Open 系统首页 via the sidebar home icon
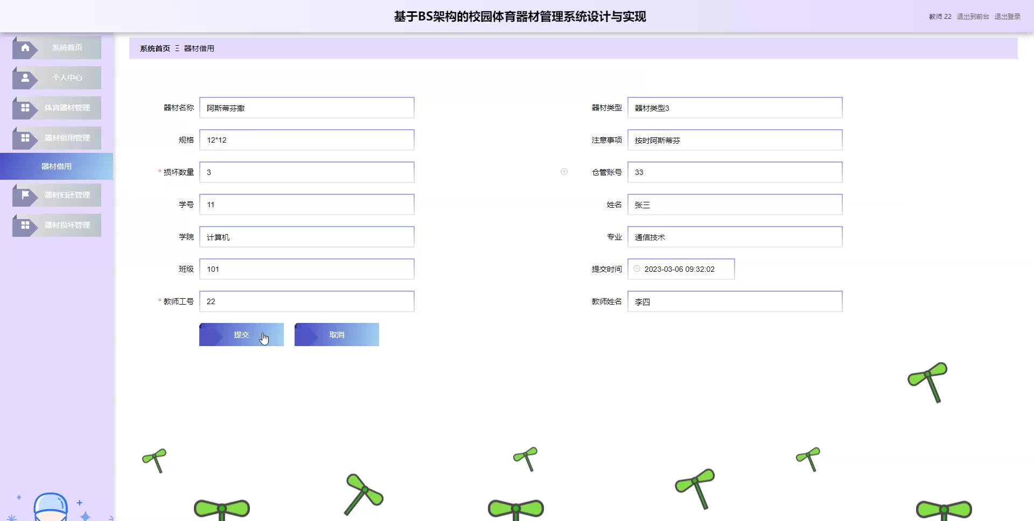 pos(25,48)
